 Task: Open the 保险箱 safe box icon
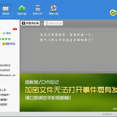(6, 8)
